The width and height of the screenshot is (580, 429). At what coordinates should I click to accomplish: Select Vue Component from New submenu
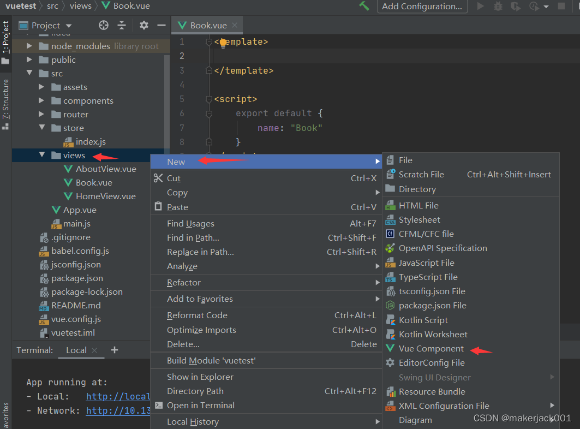tap(430, 349)
